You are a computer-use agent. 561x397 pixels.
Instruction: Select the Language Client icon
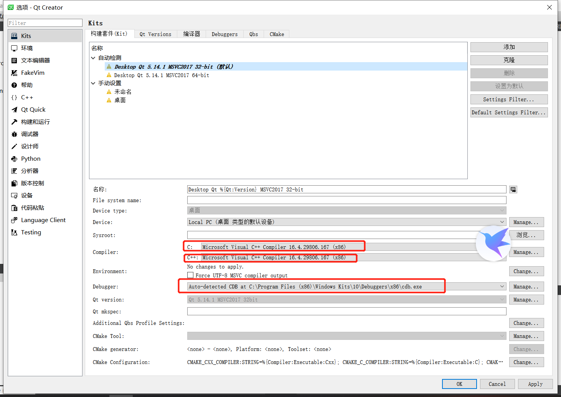tap(14, 220)
